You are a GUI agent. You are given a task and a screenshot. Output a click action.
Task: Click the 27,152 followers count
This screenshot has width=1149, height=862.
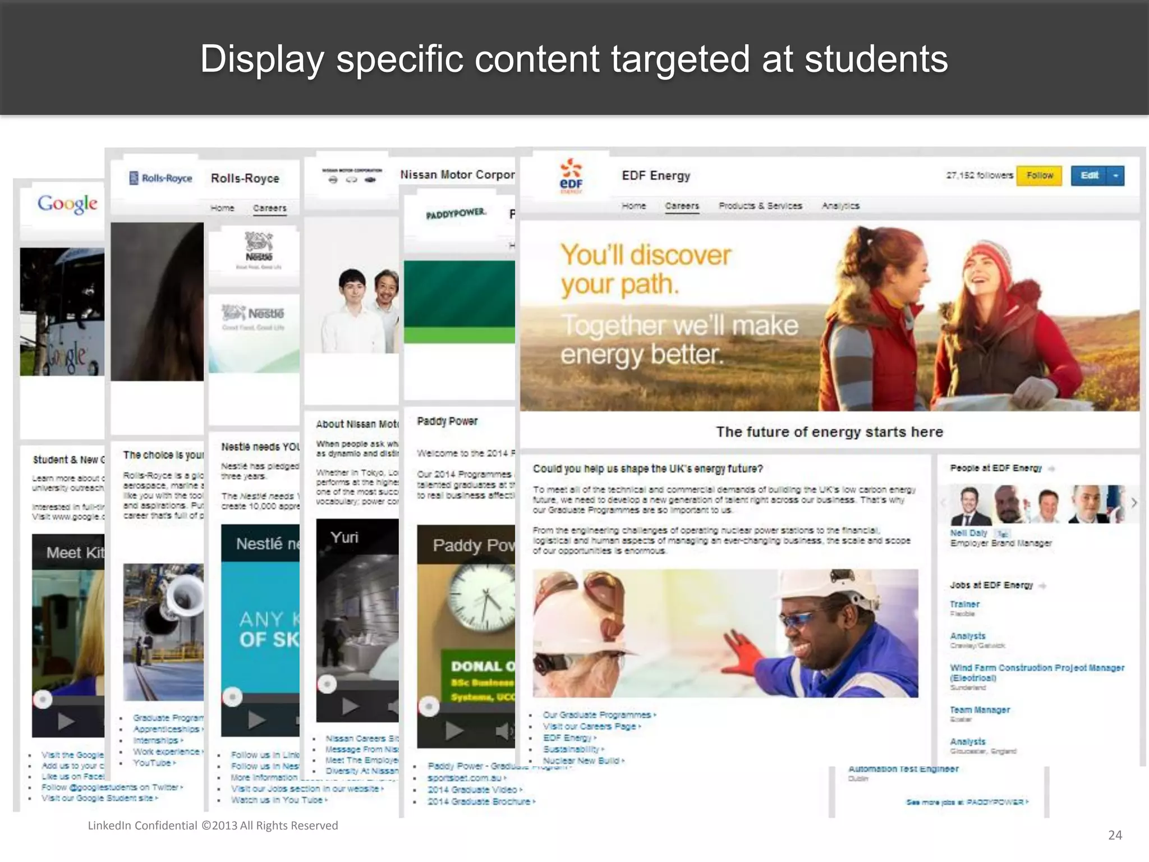pos(980,176)
